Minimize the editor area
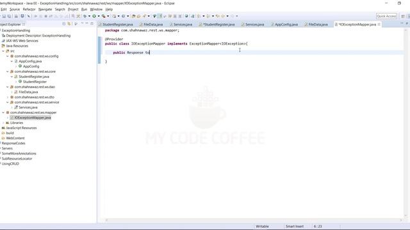The height and width of the screenshot is (230, 410). [x=402, y=24]
